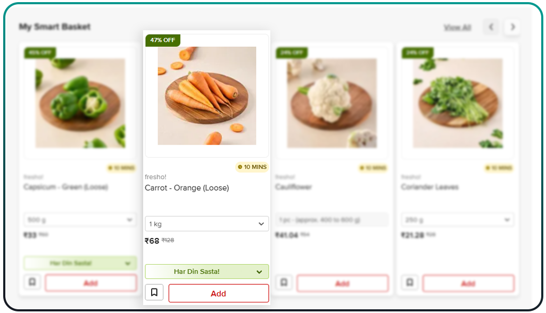Click the 10 MINS delivery badge on Carrot

pos(252,167)
